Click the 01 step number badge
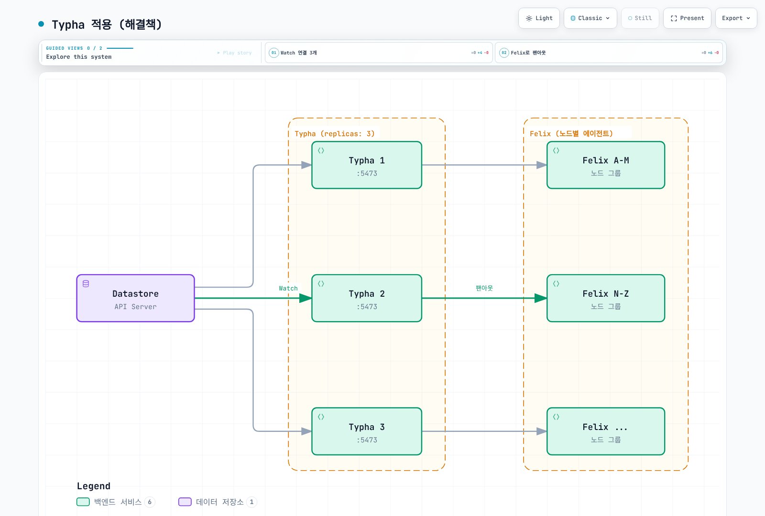This screenshot has width=765, height=516. (274, 53)
